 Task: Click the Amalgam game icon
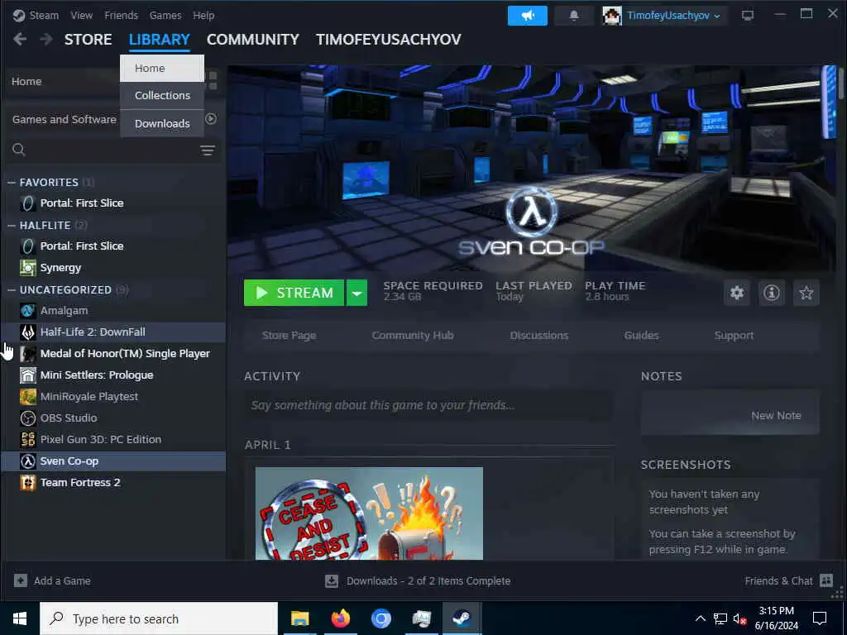28,311
